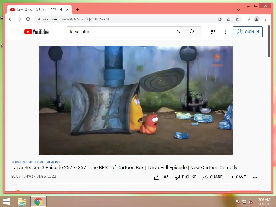Open Chrome media control icon
Screen dimensions: 276x207
248,19
